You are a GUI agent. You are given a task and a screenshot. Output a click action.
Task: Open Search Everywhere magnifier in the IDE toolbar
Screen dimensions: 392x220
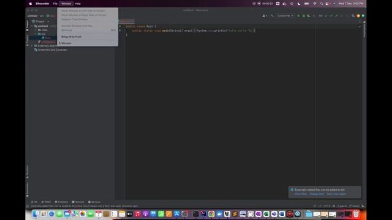click(x=353, y=16)
